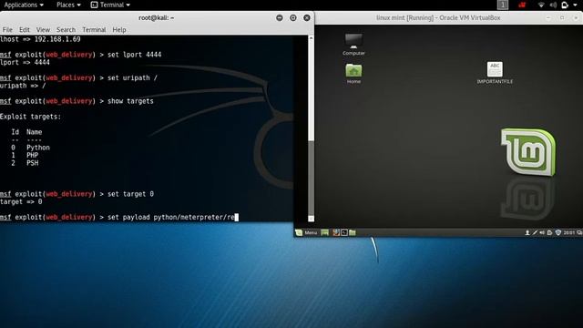The width and height of the screenshot is (583, 328).
Task: Maximize the root@kali terminal window
Action: (x=293, y=18)
